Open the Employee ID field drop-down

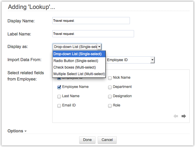coord(152,60)
